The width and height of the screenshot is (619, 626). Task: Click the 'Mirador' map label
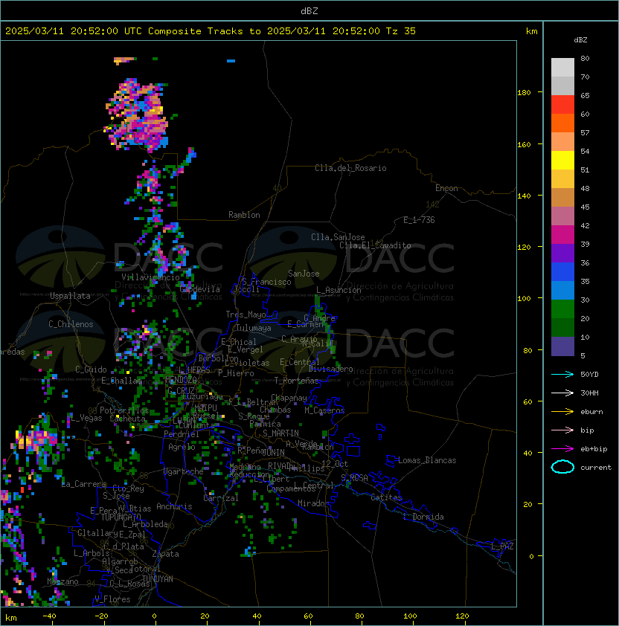pos(314,503)
